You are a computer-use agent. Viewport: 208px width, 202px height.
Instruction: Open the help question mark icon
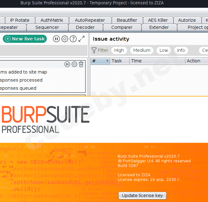click(x=73, y=39)
